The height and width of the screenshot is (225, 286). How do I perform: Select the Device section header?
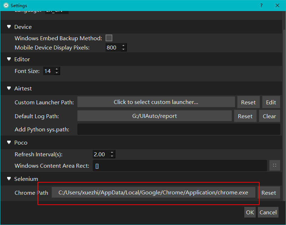tap(141, 27)
